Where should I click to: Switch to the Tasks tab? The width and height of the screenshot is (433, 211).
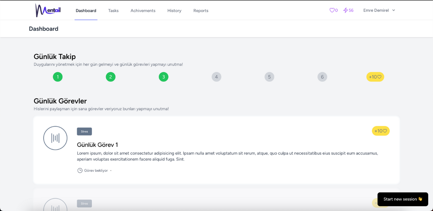click(x=113, y=10)
